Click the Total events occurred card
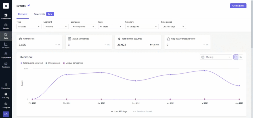This screenshot has height=118, width=253. 138,42
